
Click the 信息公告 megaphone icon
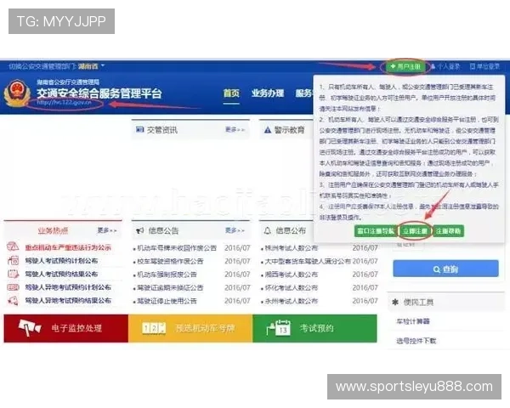(140, 231)
